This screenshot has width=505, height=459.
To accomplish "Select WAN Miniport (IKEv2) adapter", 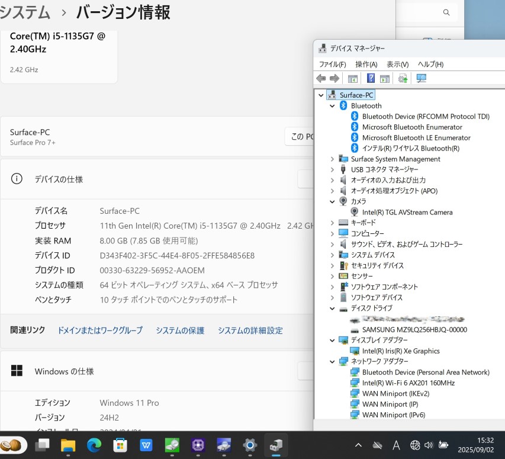I will 395,393.
